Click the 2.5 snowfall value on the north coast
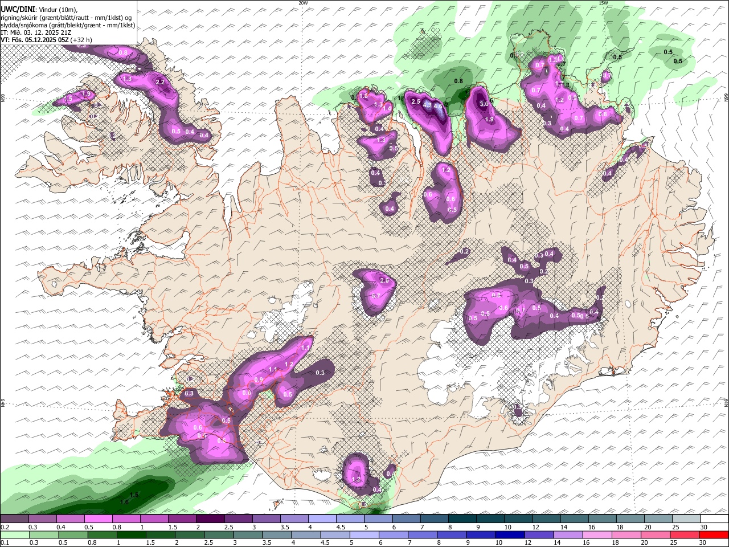 [416, 101]
